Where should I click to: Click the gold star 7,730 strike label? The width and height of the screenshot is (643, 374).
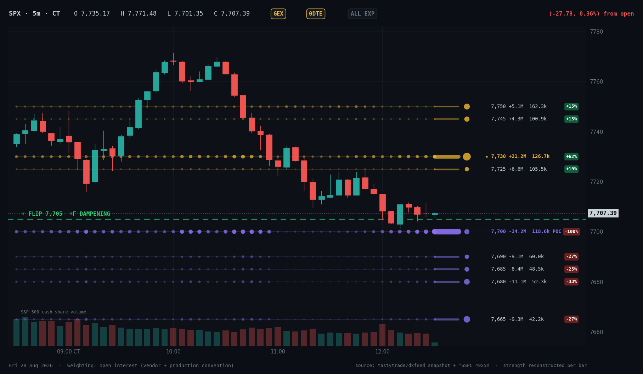[517, 157]
